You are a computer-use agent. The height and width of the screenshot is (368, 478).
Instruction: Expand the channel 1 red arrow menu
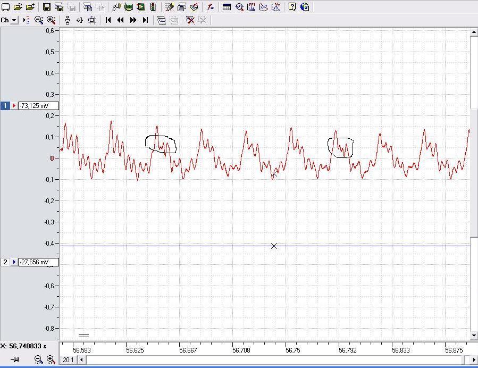(14, 106)
